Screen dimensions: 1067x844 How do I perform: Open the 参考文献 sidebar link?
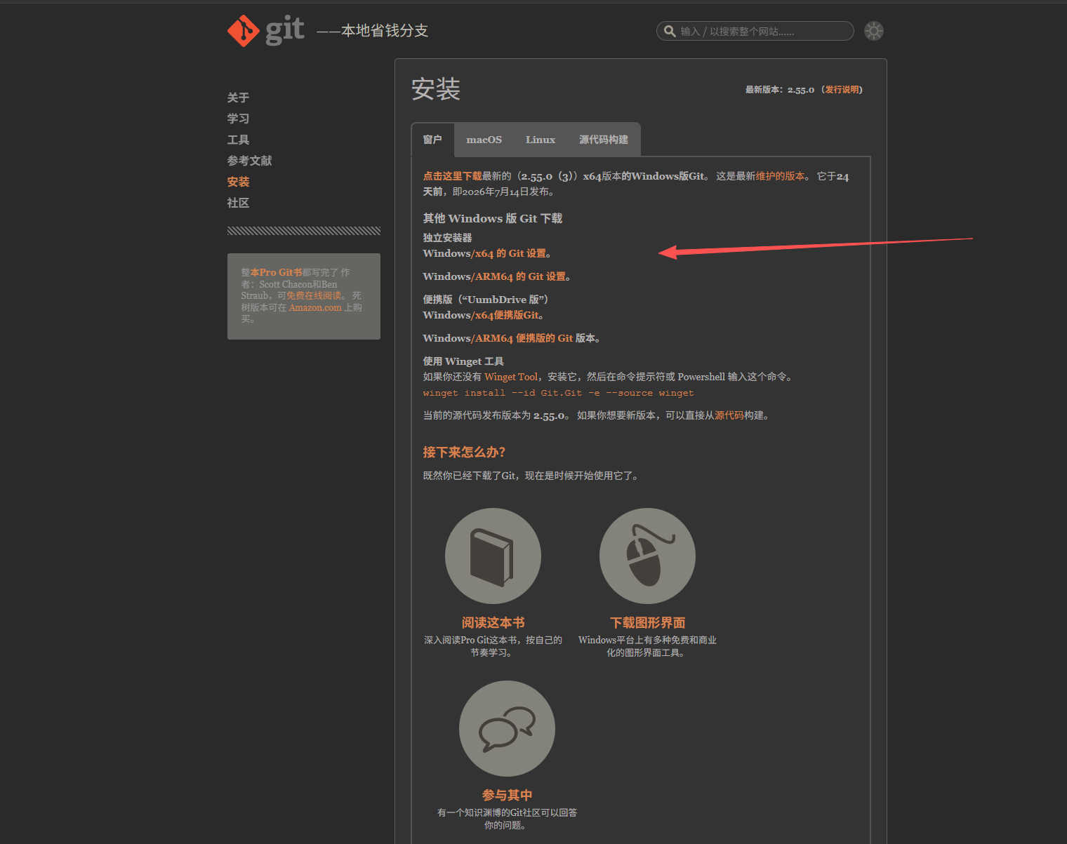click(249, 161)
